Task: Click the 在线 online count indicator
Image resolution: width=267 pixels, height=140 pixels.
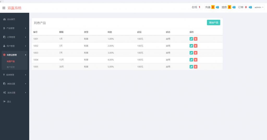Action: tap(196, 7)
